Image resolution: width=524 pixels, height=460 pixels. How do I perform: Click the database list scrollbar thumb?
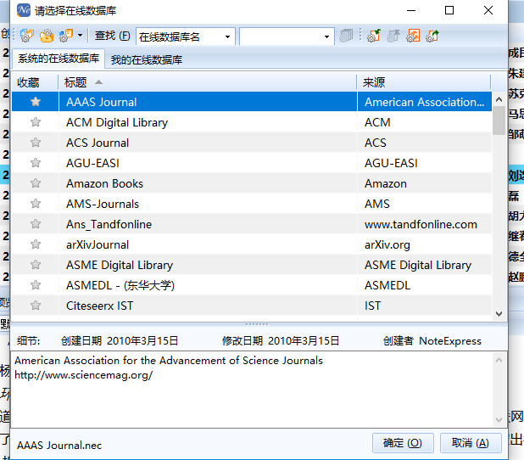[x=499, y=121]
